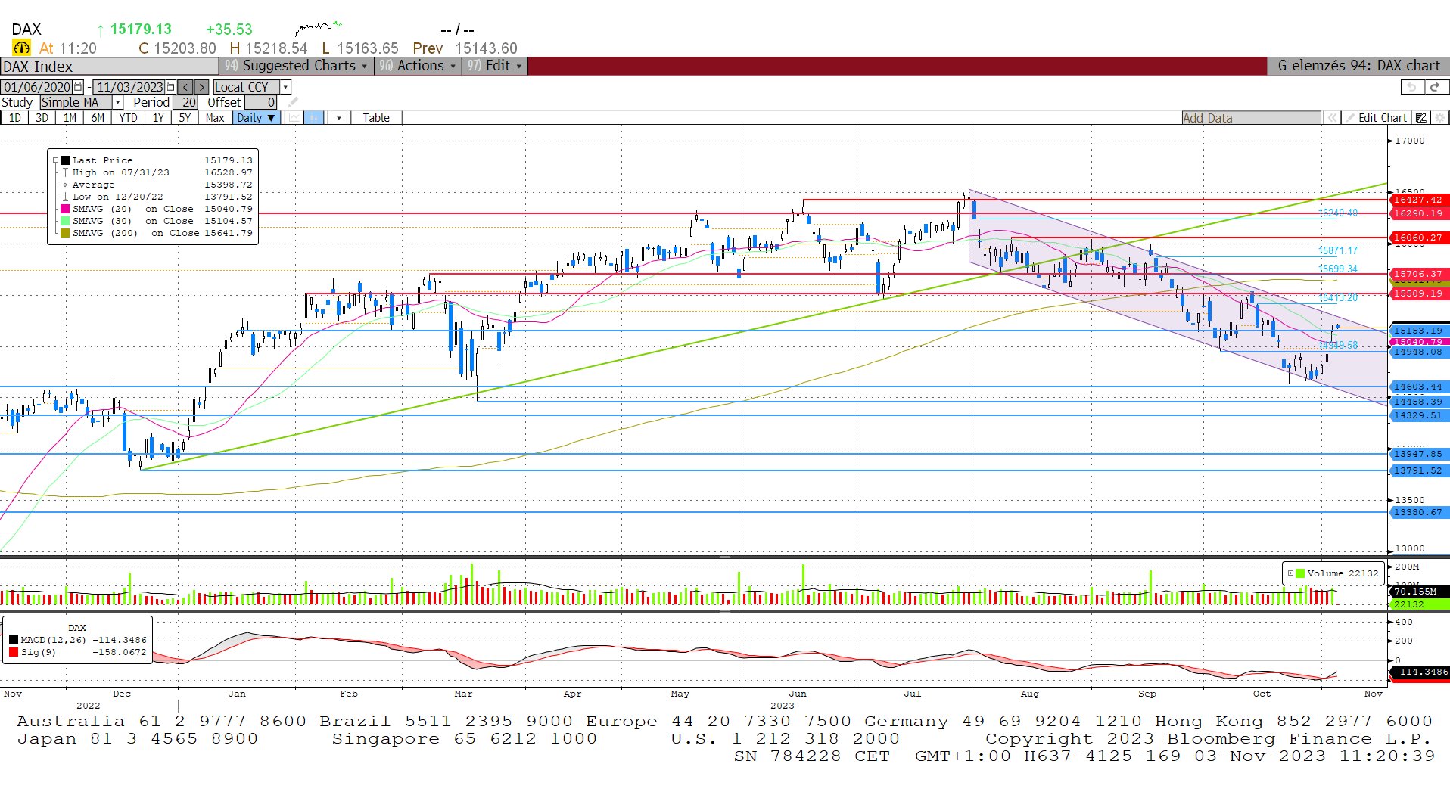Click the SMAVG (200) olive color swatch
This screenshot has height=795, width=1450.
tap(65, 233)
